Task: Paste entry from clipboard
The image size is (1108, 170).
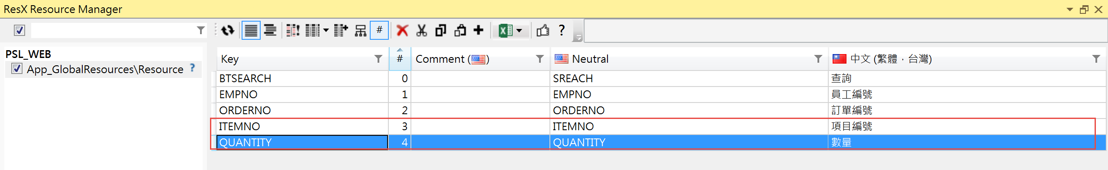Action: tap(460, 31)
